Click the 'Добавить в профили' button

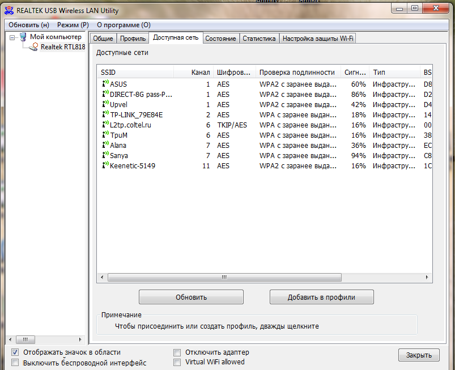321,297
